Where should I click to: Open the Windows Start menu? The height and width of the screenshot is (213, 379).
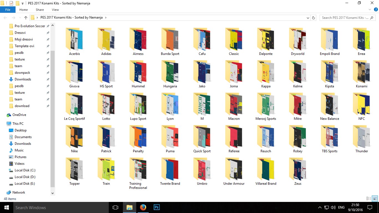pos(6,207)
